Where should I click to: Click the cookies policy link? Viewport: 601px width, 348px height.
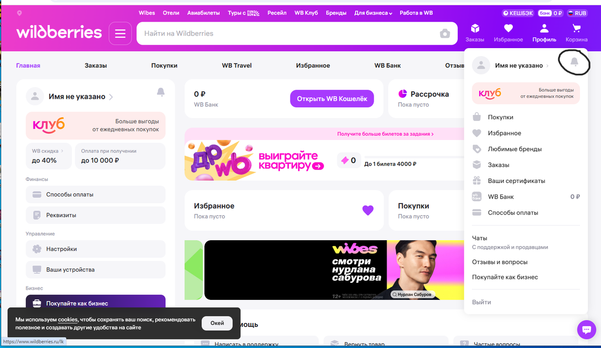click(68, 319)
